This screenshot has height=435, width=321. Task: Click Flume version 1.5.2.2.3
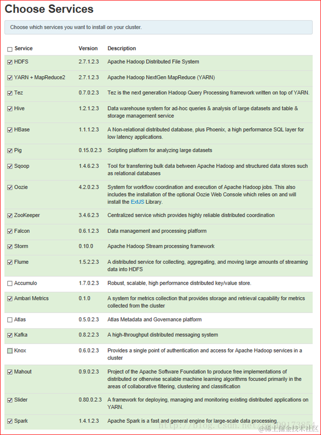89,262
